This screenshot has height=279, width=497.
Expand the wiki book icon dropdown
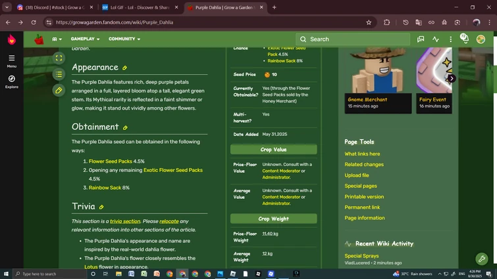57,39
